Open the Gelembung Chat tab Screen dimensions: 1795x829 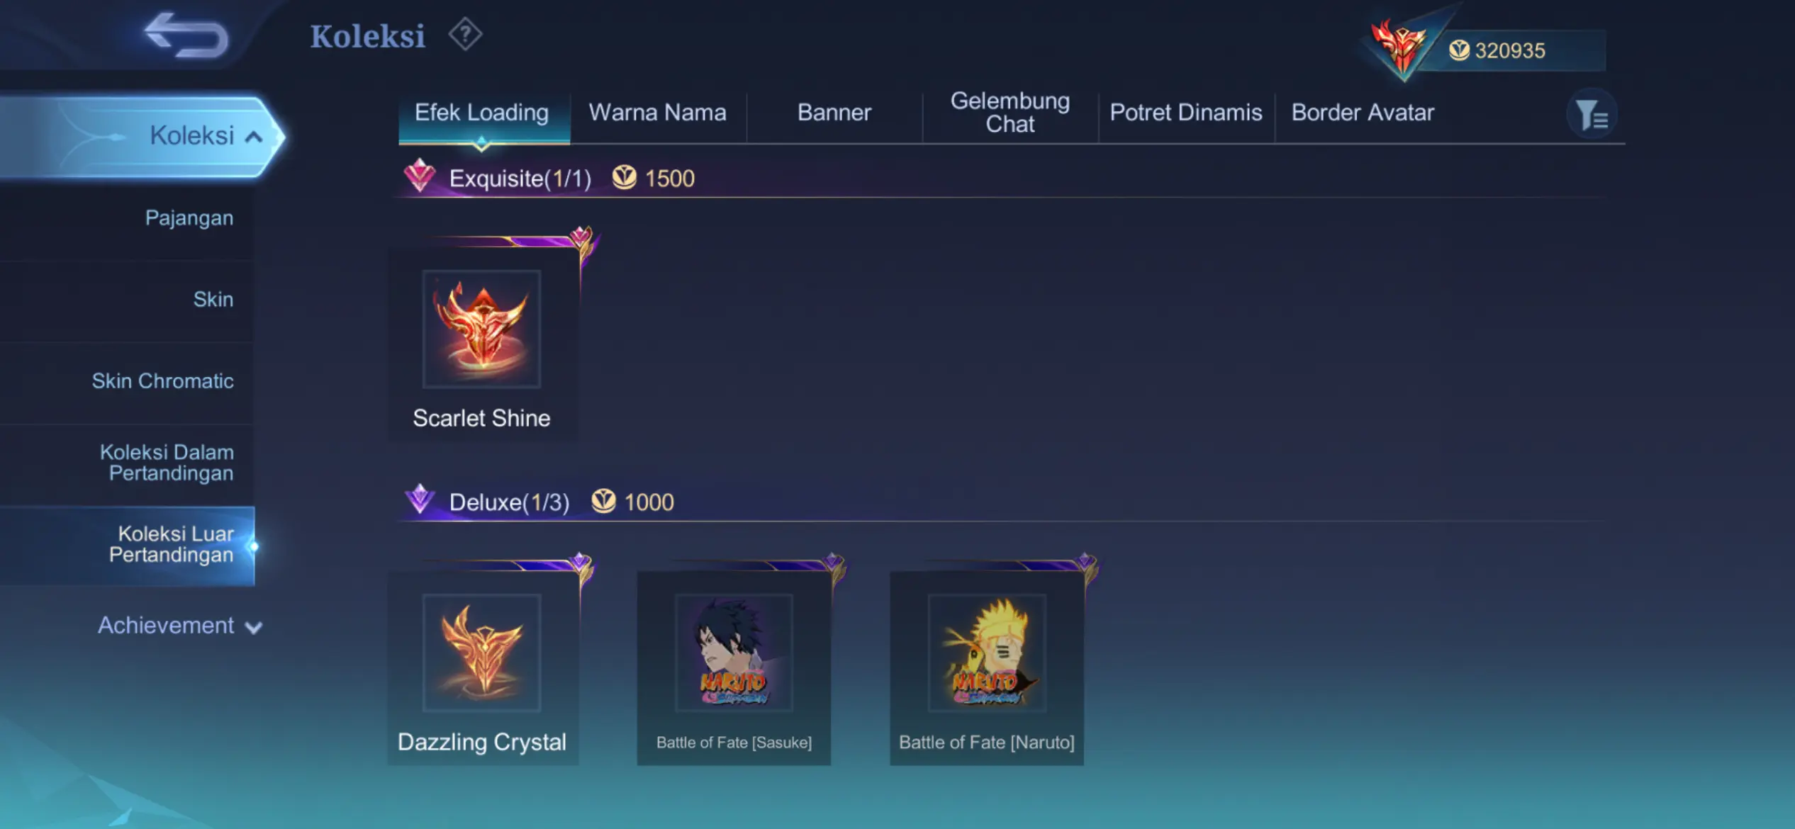(x=1010, y=113)
